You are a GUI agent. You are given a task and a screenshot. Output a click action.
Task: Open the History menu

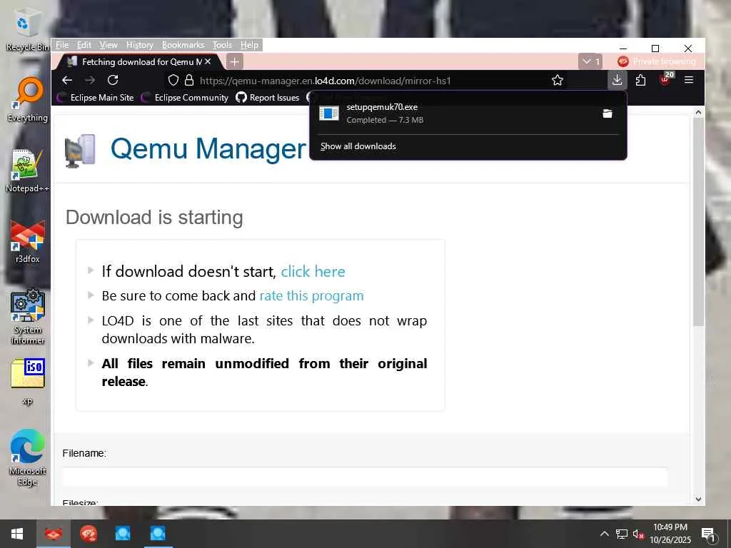pyautogui.click(x=140, y=45)
